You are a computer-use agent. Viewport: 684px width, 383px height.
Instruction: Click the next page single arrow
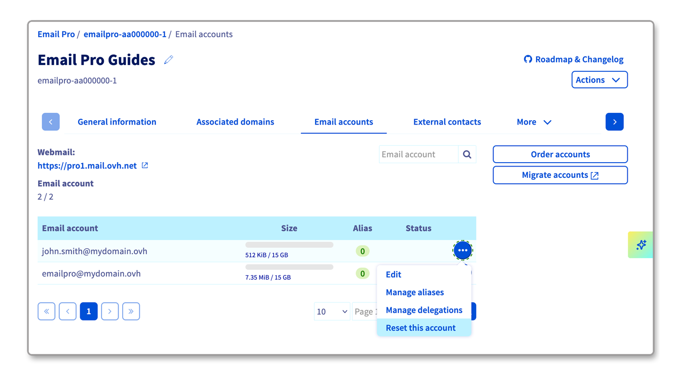click(x=110, y=311)
